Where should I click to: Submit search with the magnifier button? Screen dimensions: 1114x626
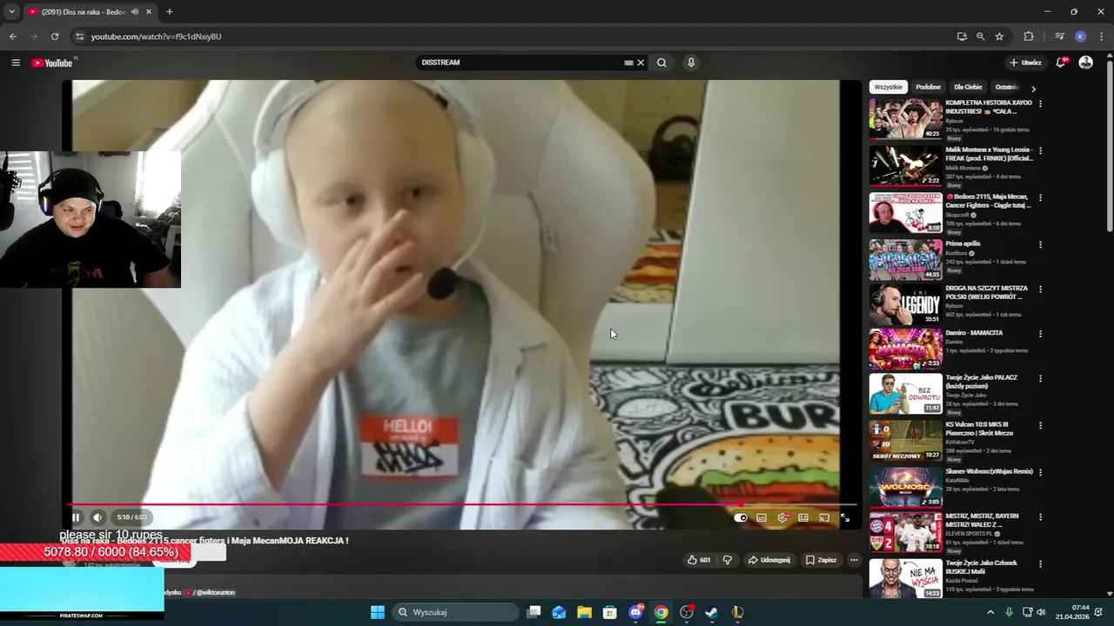click(661, 63)
